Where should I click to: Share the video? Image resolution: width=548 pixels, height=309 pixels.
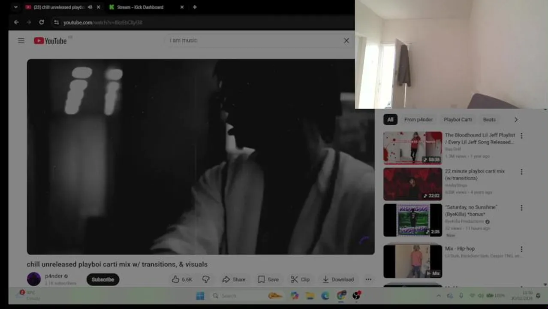[234, 279]
